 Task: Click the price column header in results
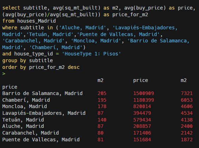point(141,81)
